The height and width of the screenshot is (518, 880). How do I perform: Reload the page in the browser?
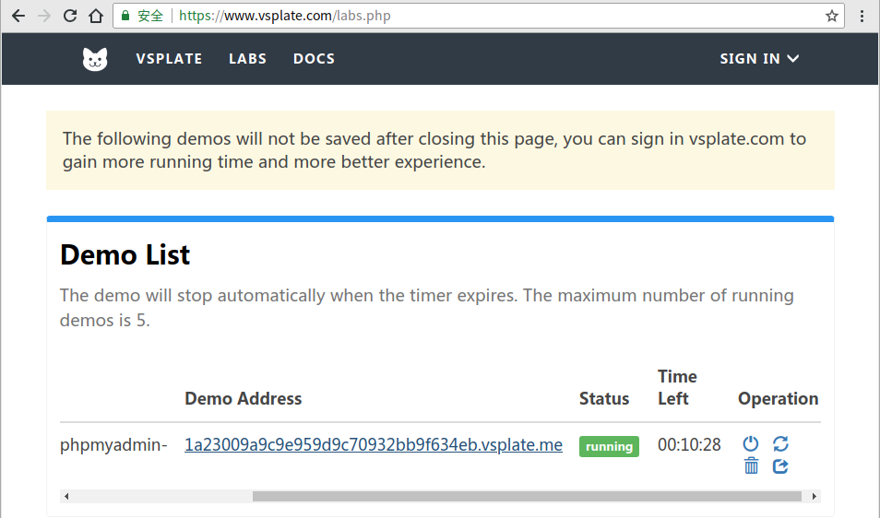[x=70, y=16]
